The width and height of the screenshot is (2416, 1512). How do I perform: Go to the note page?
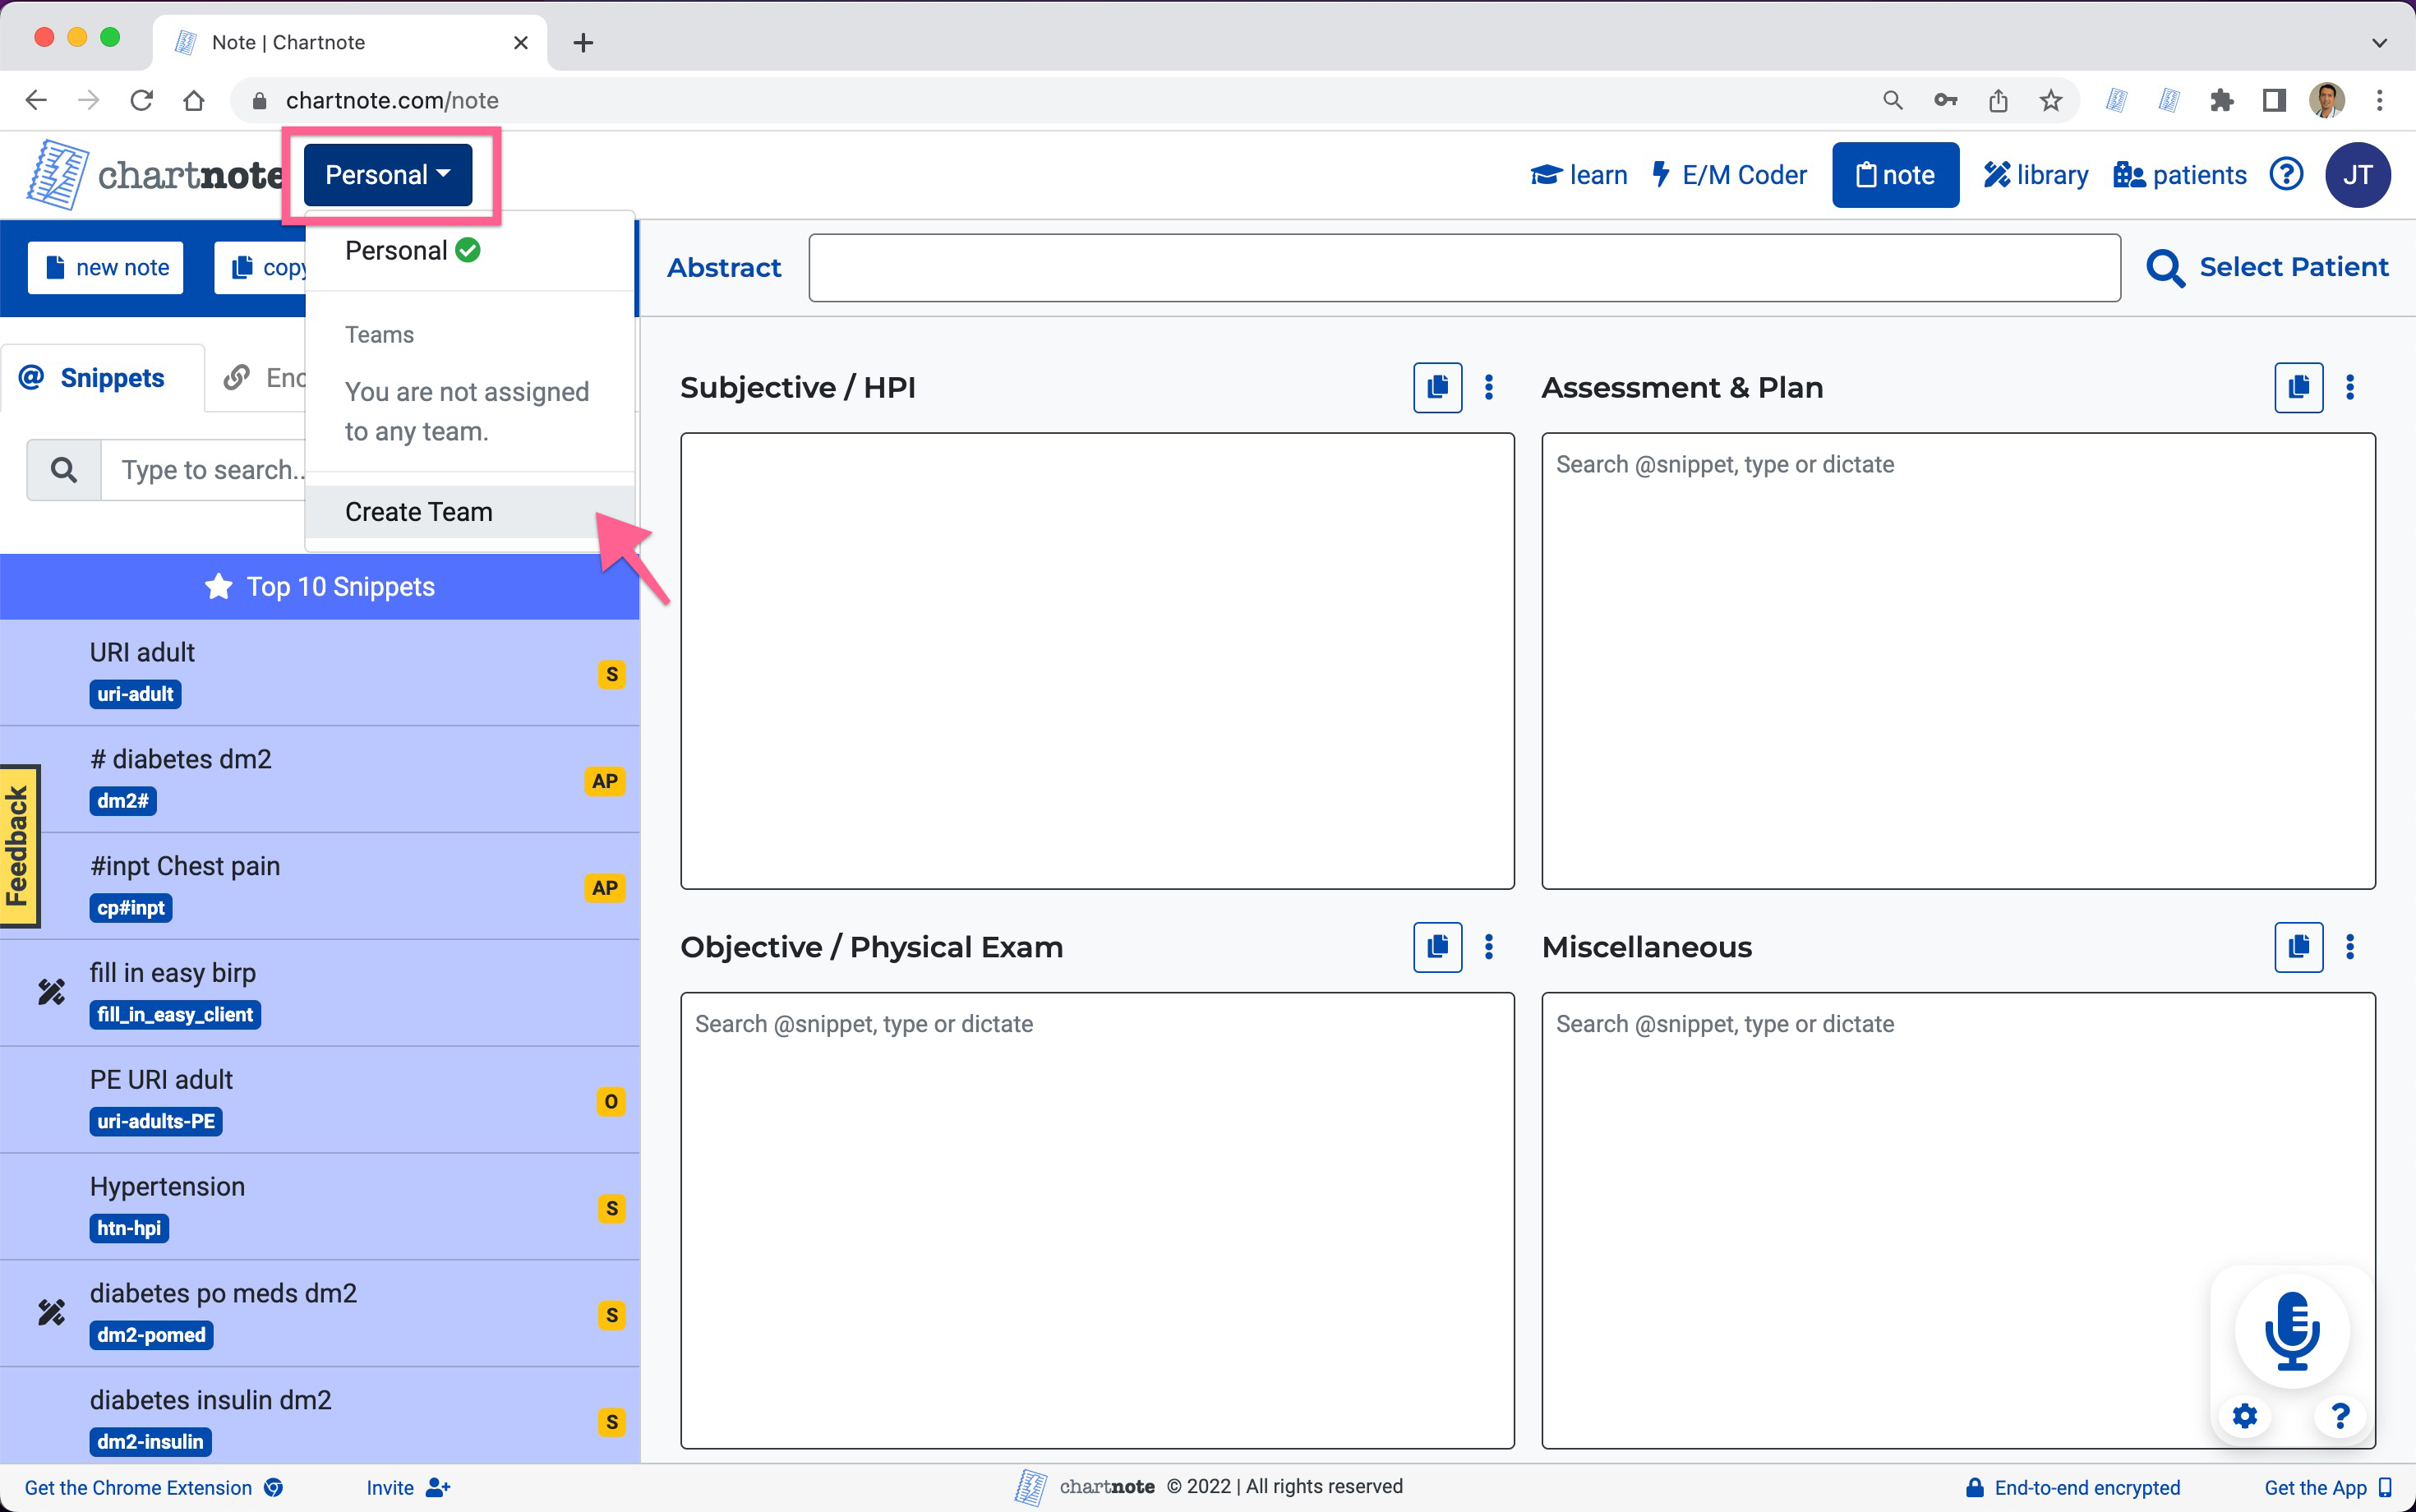coord(1895,175)
